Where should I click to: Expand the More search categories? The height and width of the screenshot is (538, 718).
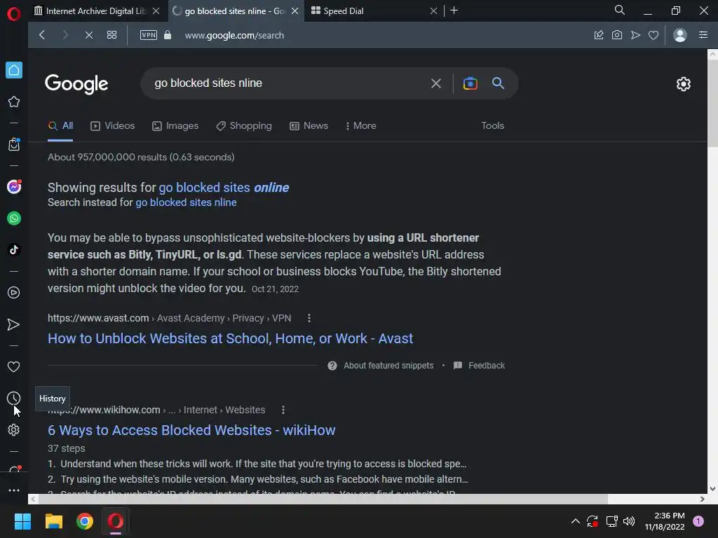click(x=361, y=126)
